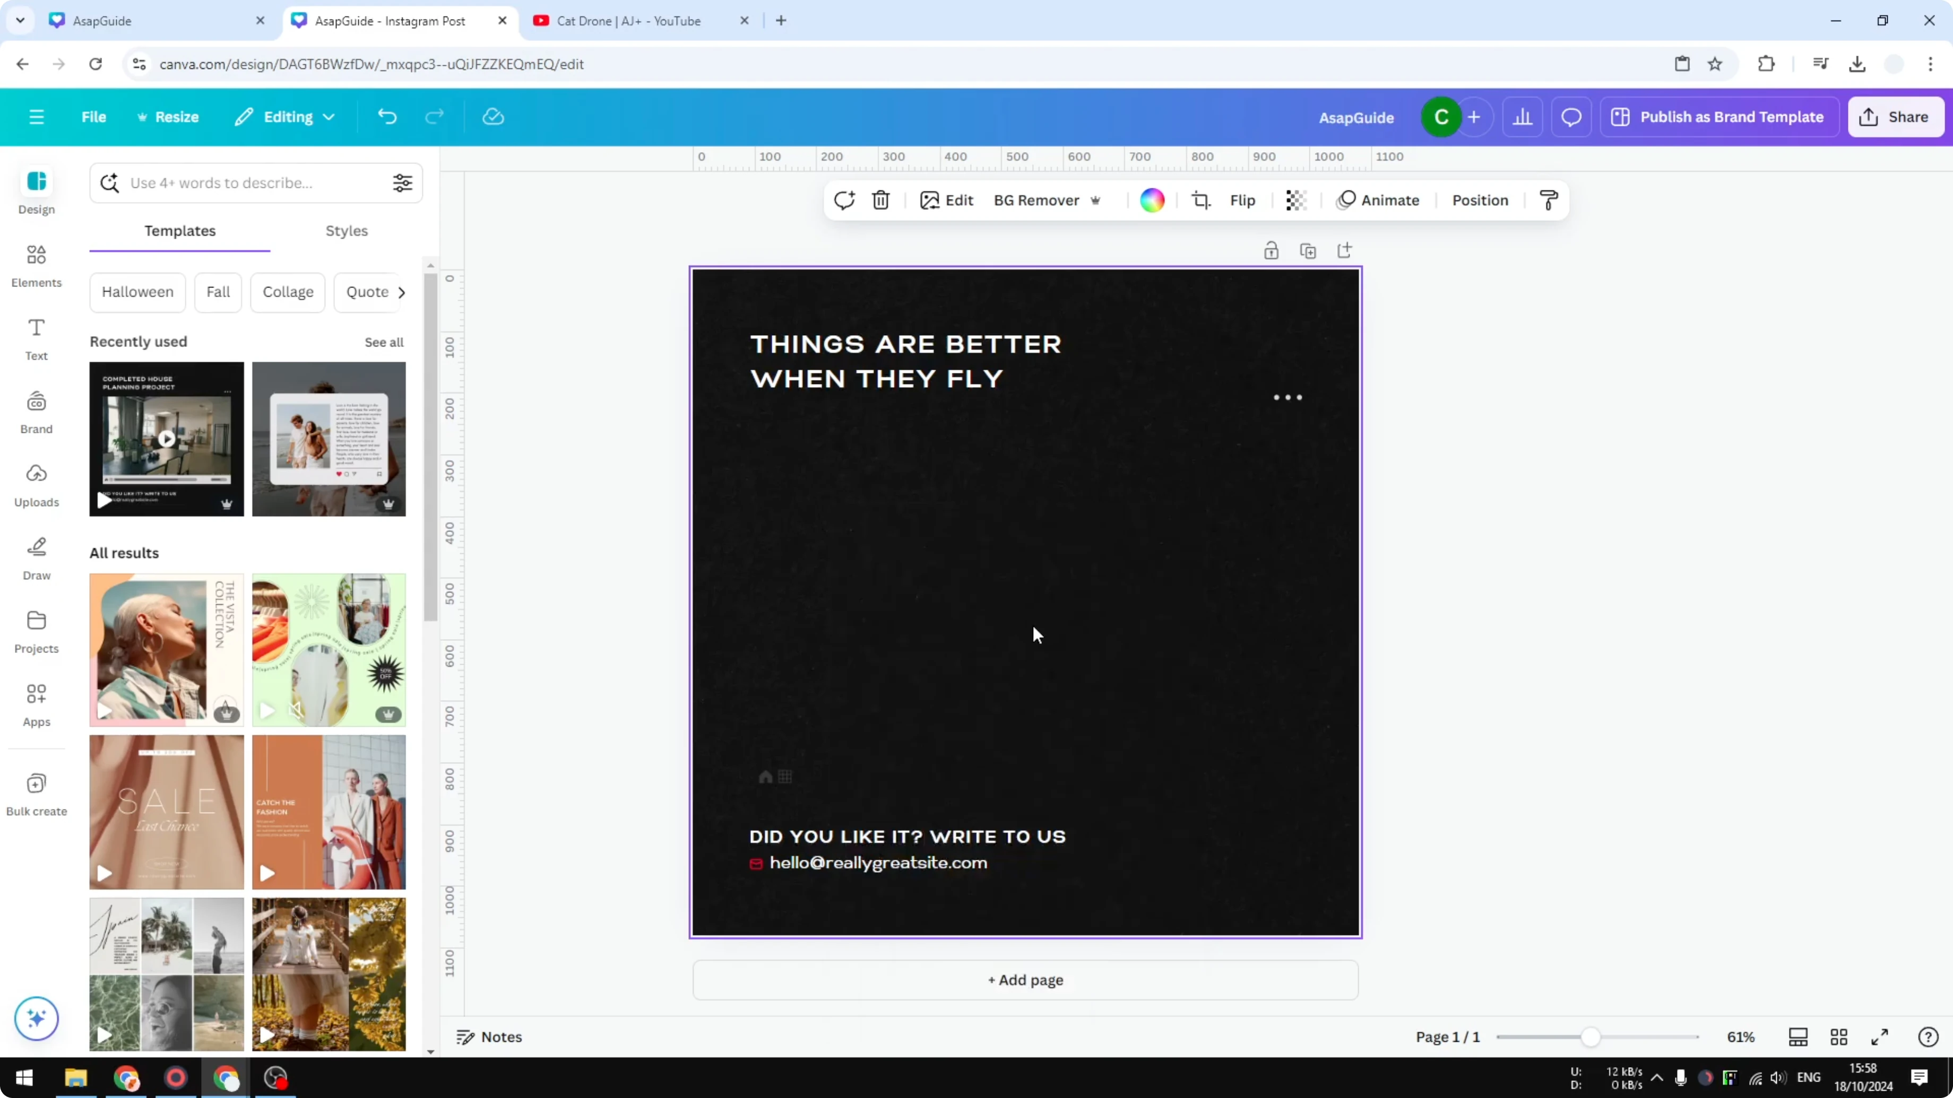
Task: Expand more template categories with the chevron
Action: coord(402,292)
